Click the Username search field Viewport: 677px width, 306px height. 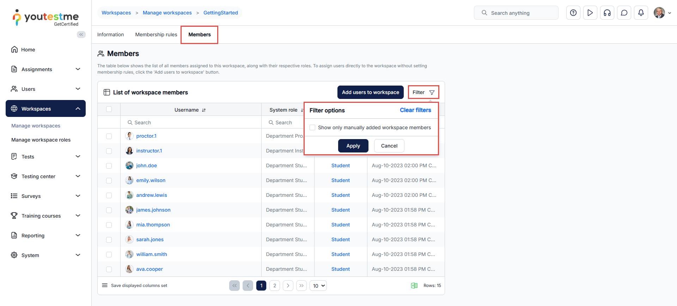click(x=194, y=123)
